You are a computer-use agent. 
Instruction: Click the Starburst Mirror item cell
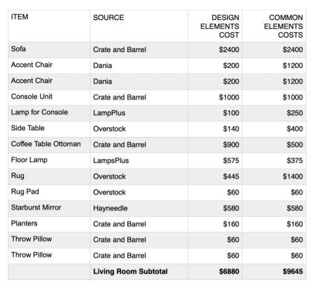[49, 208]
